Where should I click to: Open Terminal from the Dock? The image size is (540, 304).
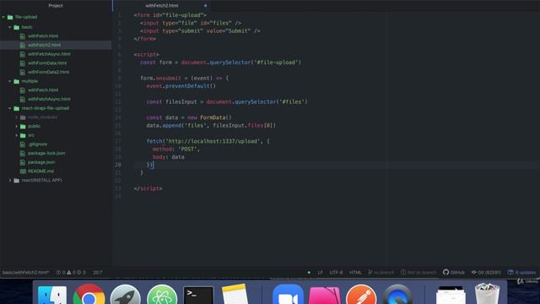pos(198,295)
